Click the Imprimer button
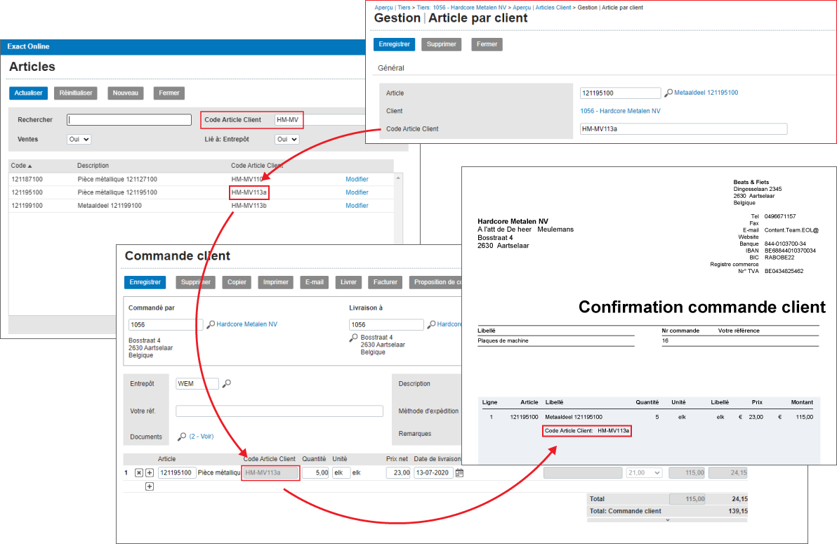Image resolution: width=837 pixels, height=544 pixels. coord(276,282)
